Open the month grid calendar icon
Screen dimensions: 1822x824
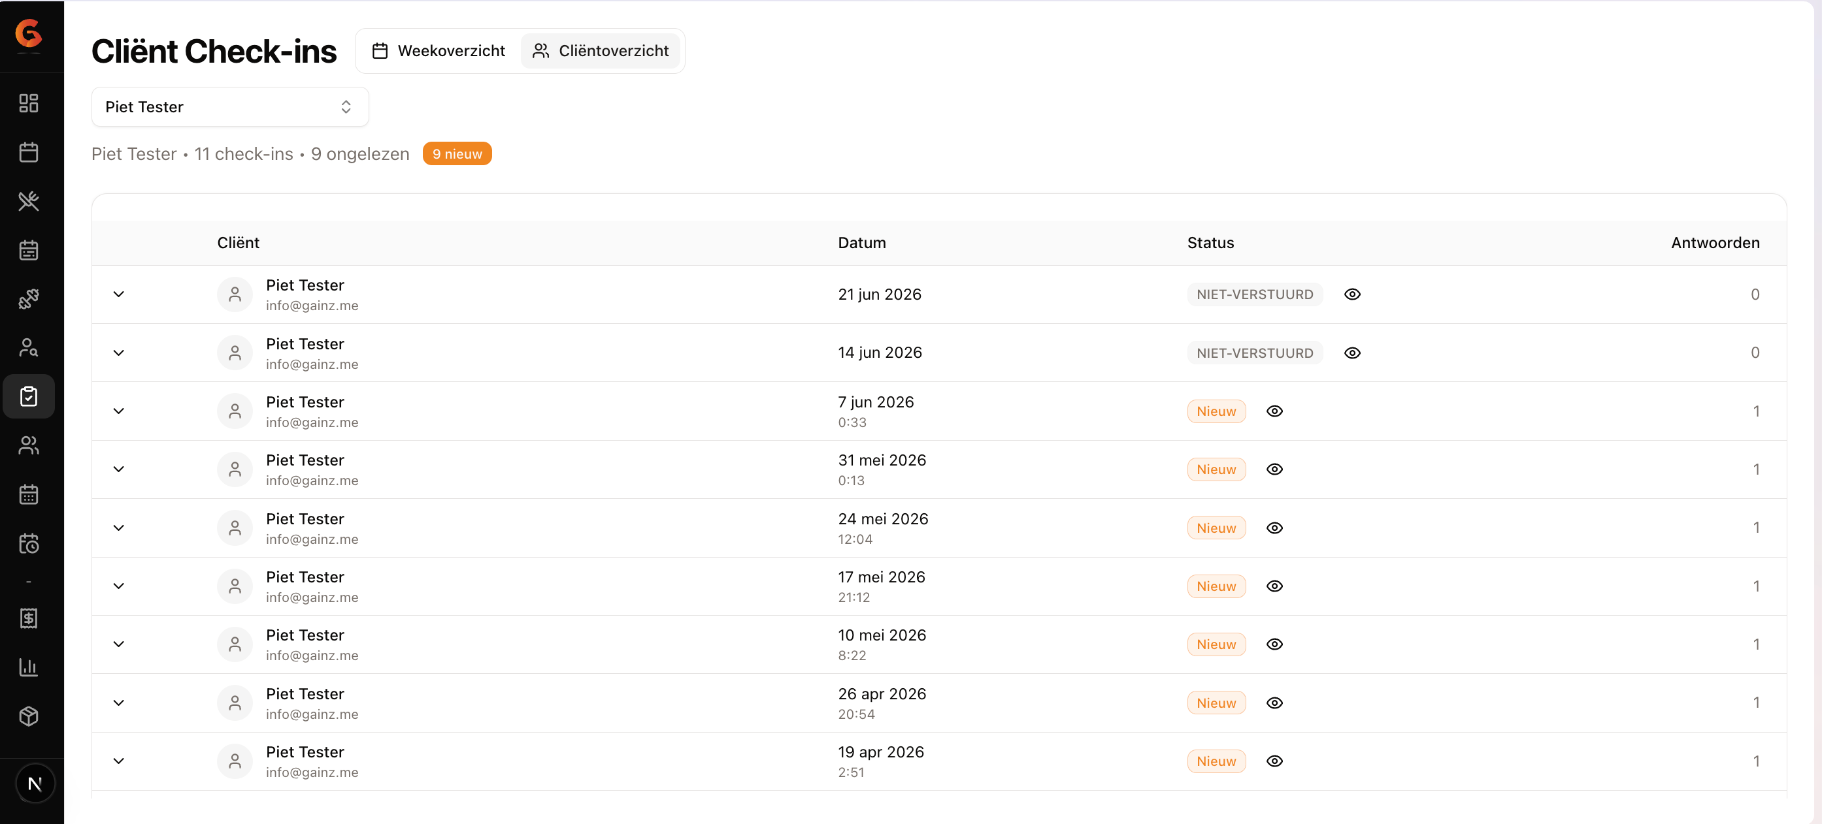pyautogui.click(x=28, y=494)
